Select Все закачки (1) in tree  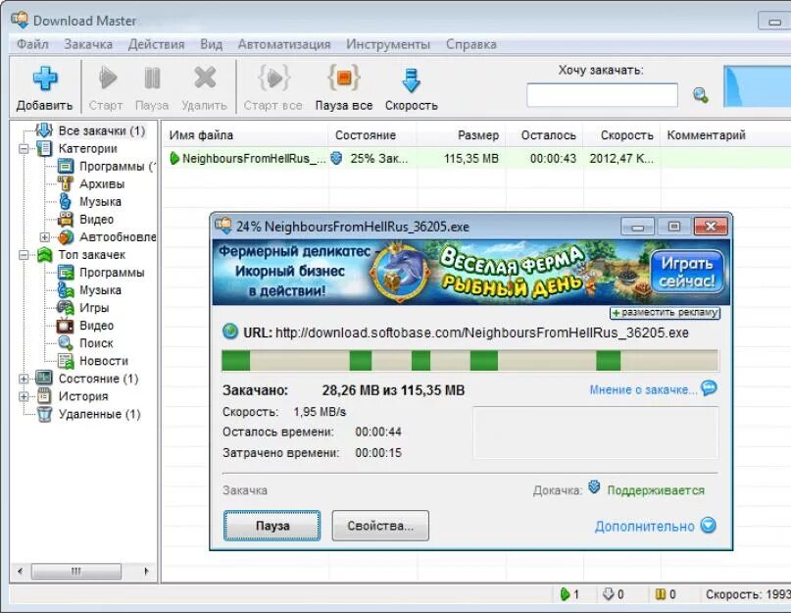[x=101, y=130]
